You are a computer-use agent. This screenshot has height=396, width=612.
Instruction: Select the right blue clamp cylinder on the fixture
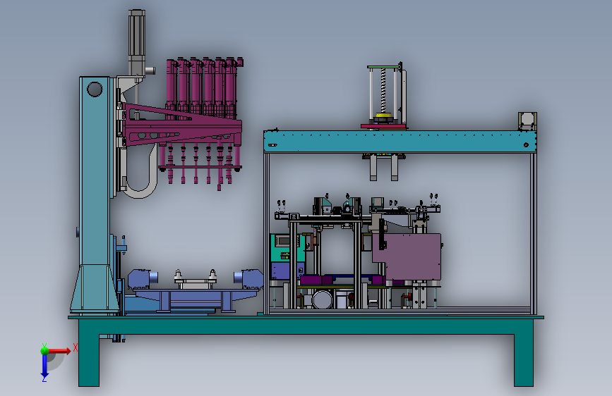tap(248, 279)
